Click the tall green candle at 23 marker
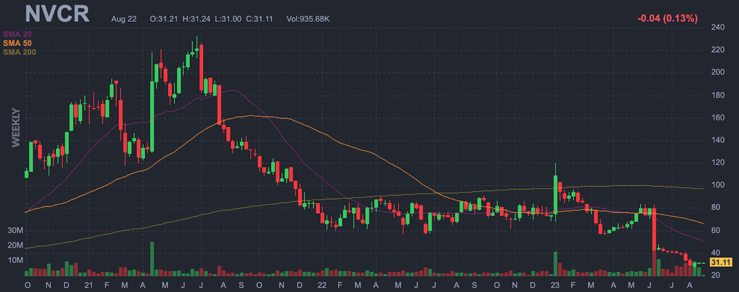 click(555, 192)
